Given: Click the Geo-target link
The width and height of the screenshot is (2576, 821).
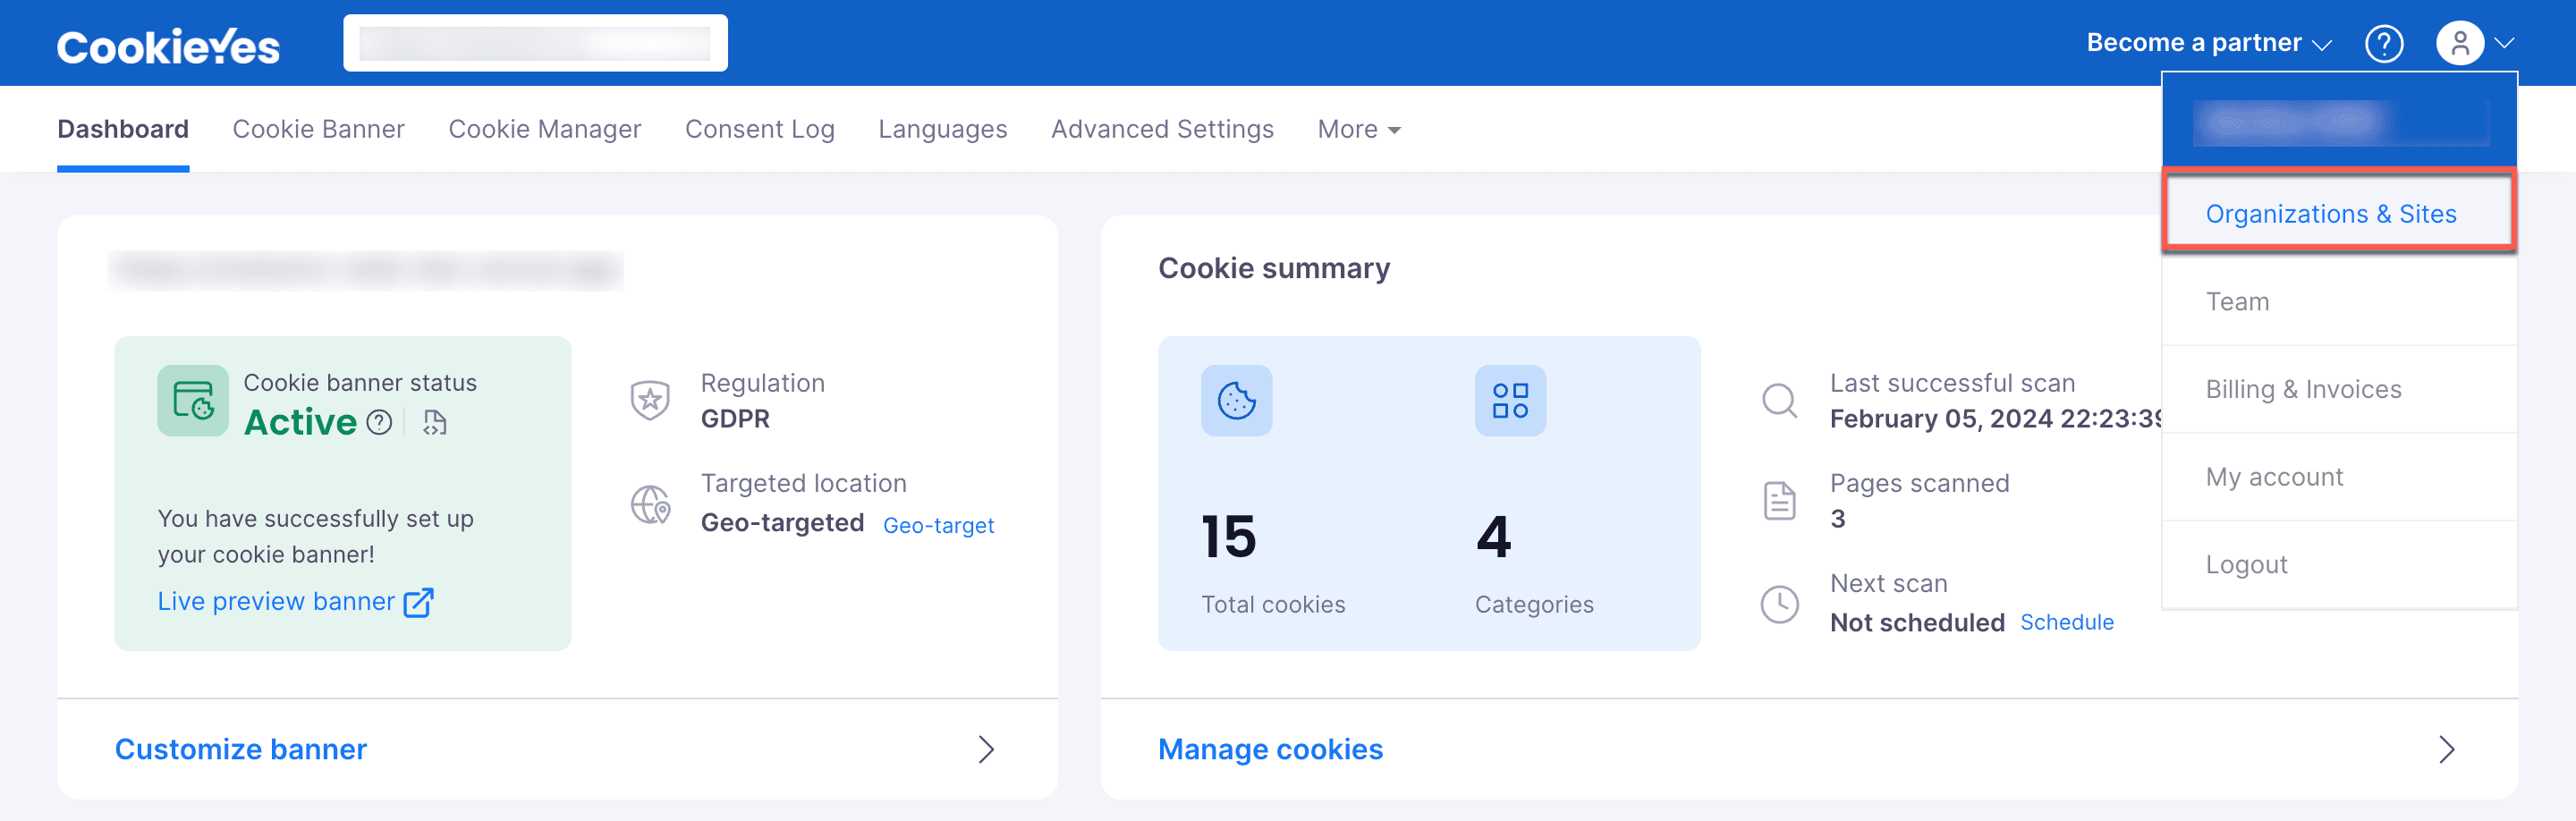Looking at the screenshot, I should 938,525.
